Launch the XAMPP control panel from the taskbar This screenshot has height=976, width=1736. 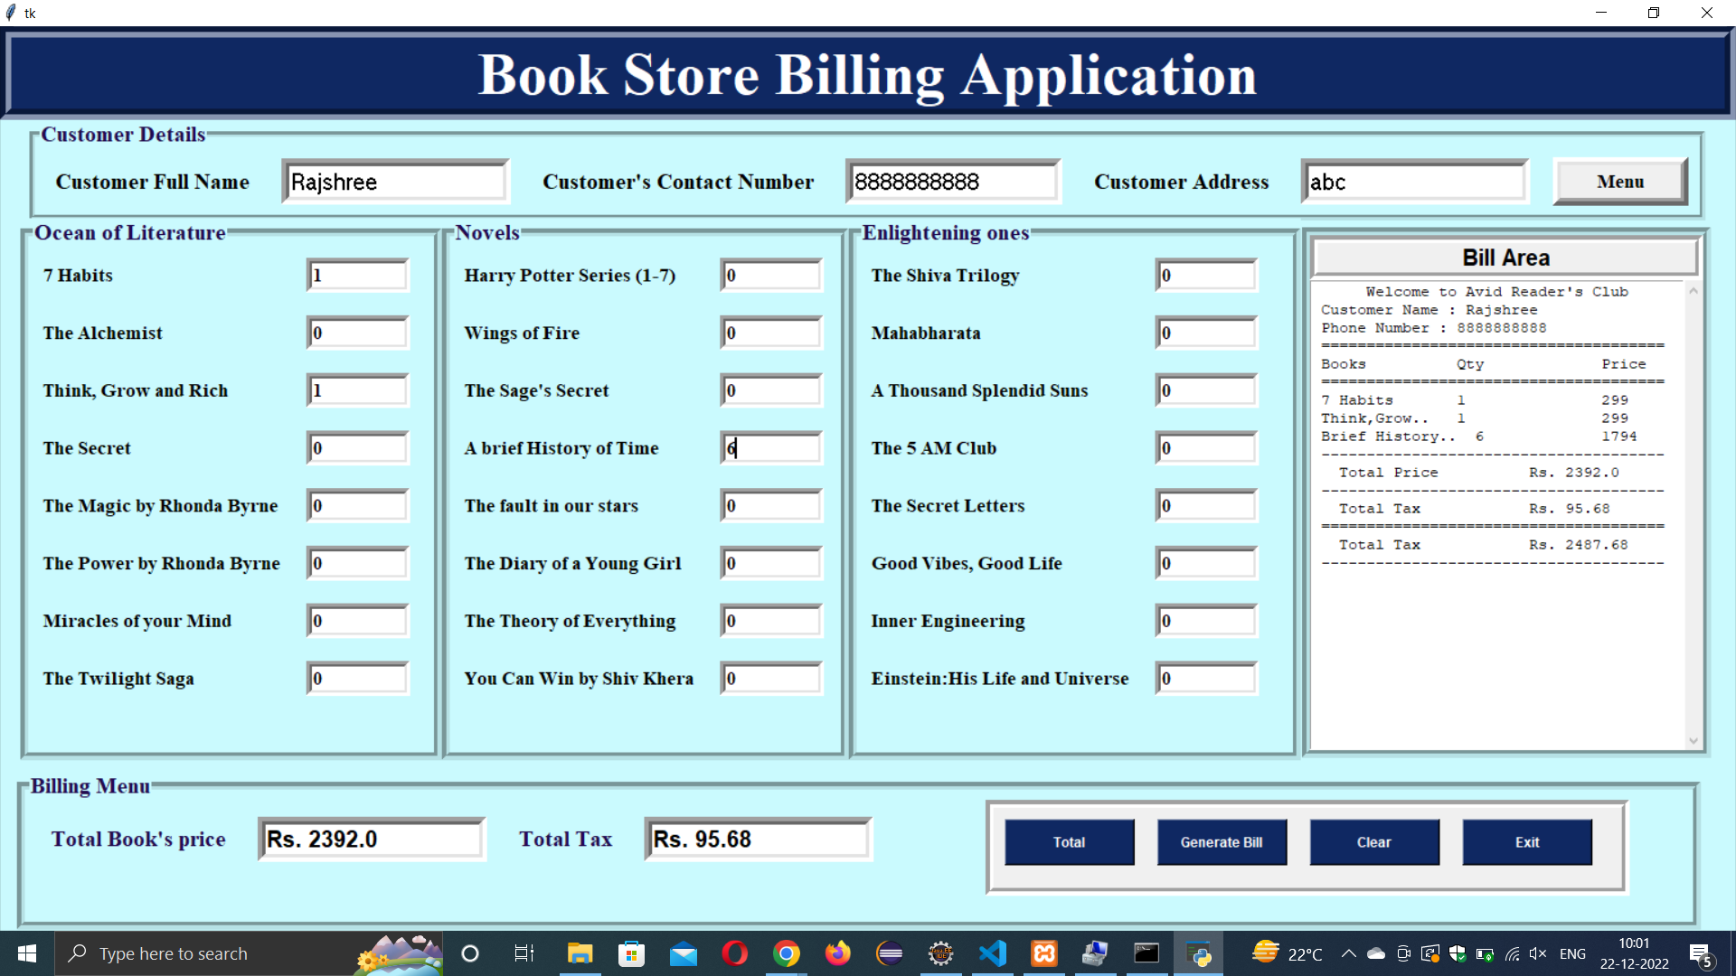[x=1043, y=953]
